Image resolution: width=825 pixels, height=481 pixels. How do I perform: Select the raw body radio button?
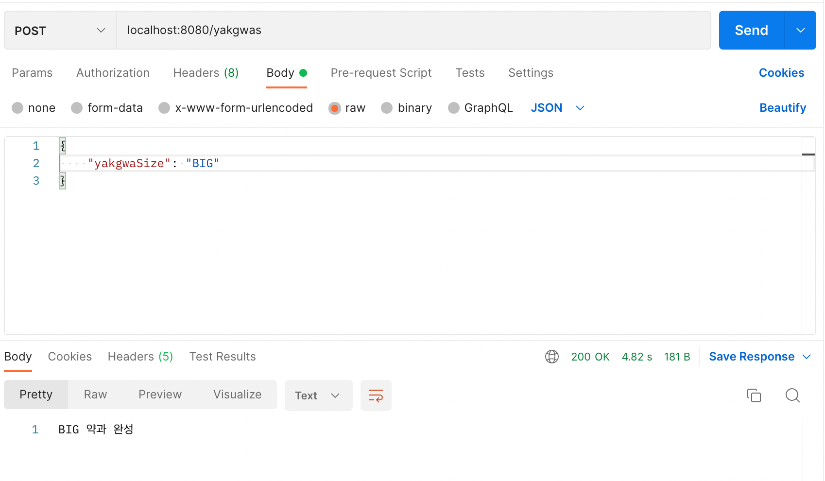pos(334,108)
